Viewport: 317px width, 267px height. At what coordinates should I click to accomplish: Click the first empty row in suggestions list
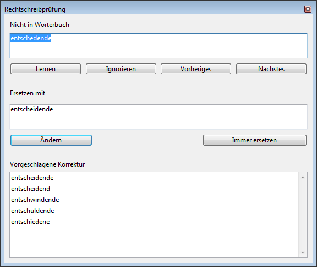point(154,233)
